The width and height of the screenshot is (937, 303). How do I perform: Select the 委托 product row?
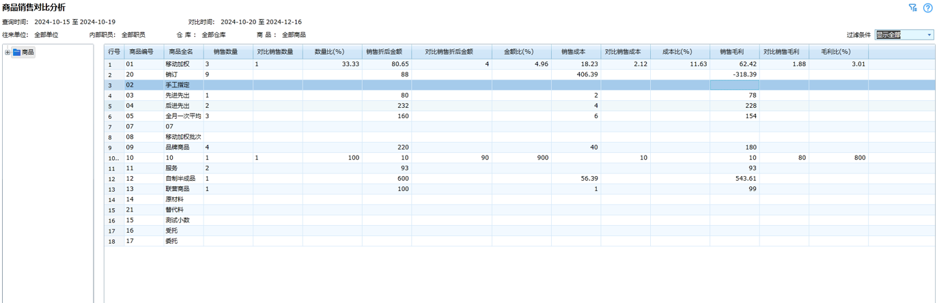[x=171, y=241]
